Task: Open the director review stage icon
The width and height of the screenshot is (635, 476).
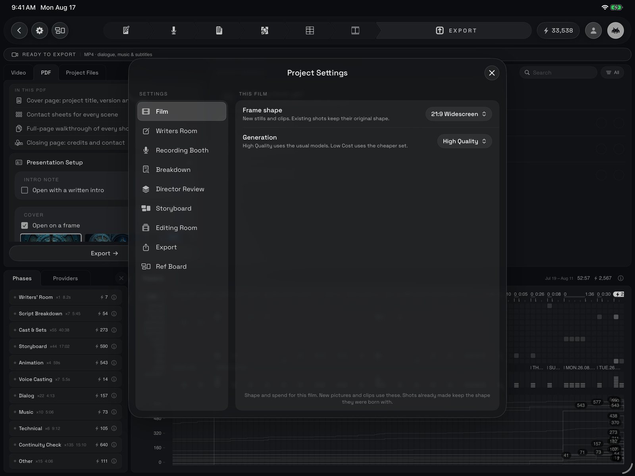Action: click(x=265, y=31)
